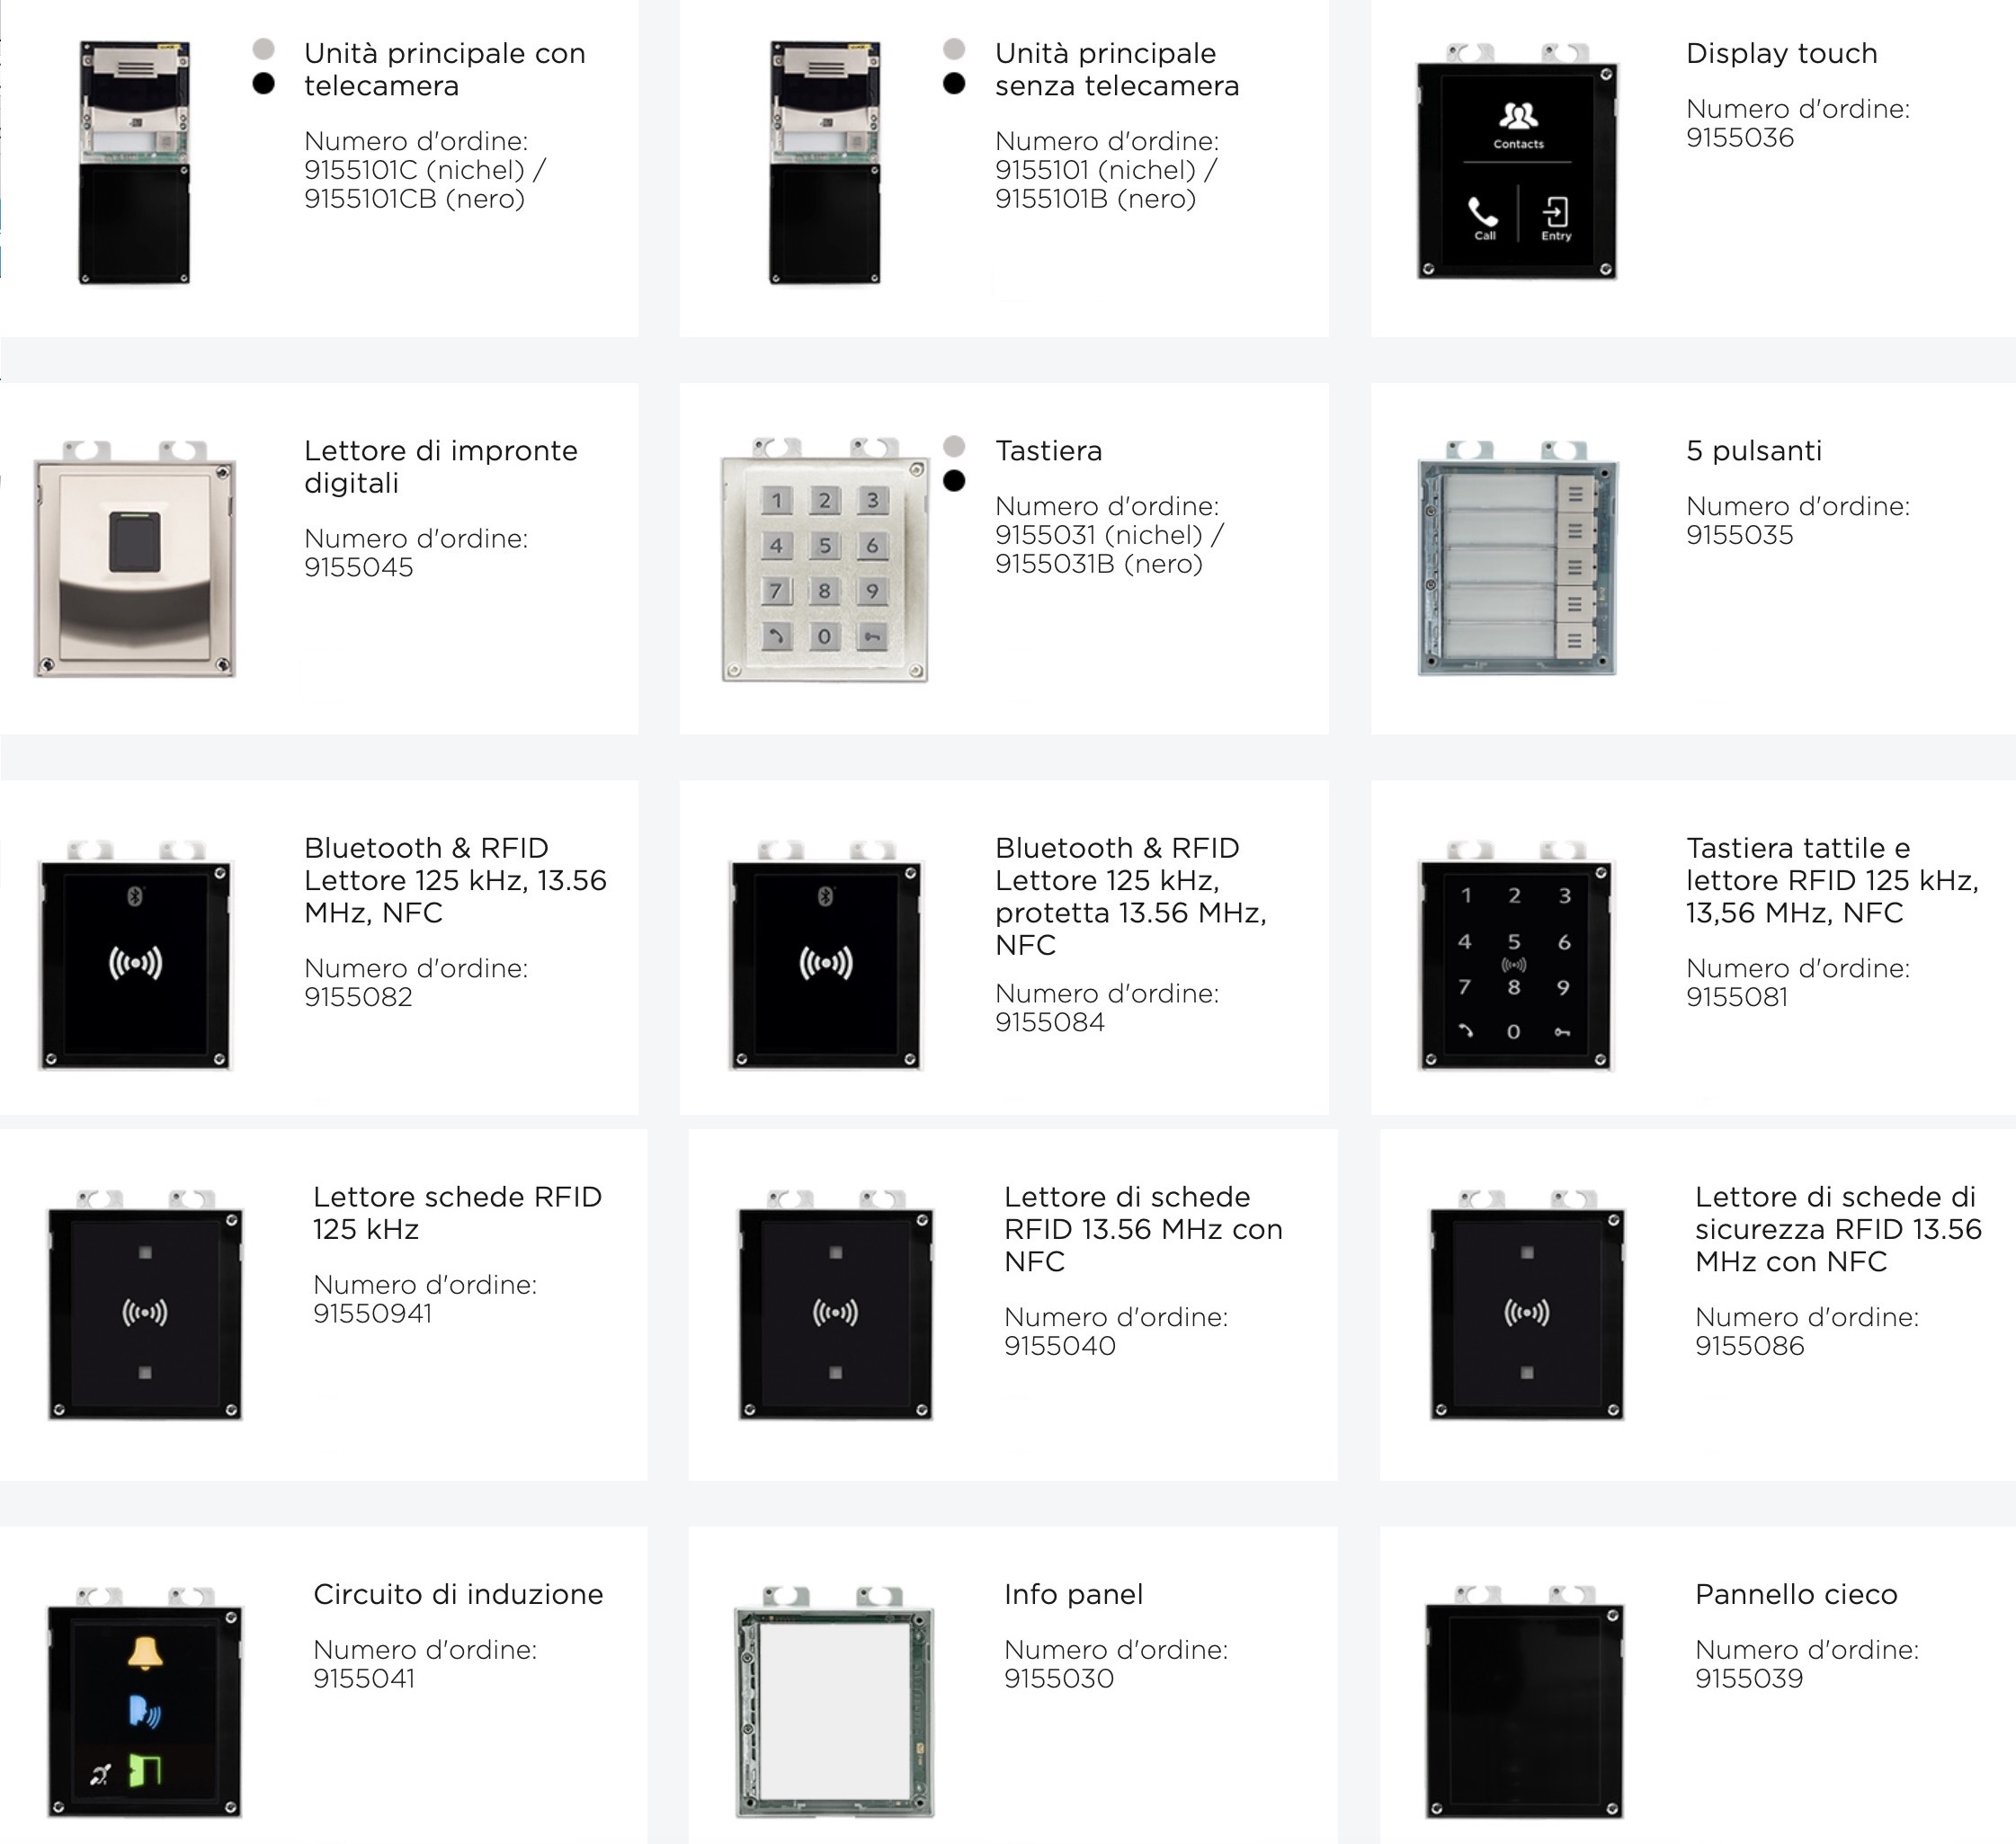Select nickel color for main unit with camera

click(x=264, y=49)
